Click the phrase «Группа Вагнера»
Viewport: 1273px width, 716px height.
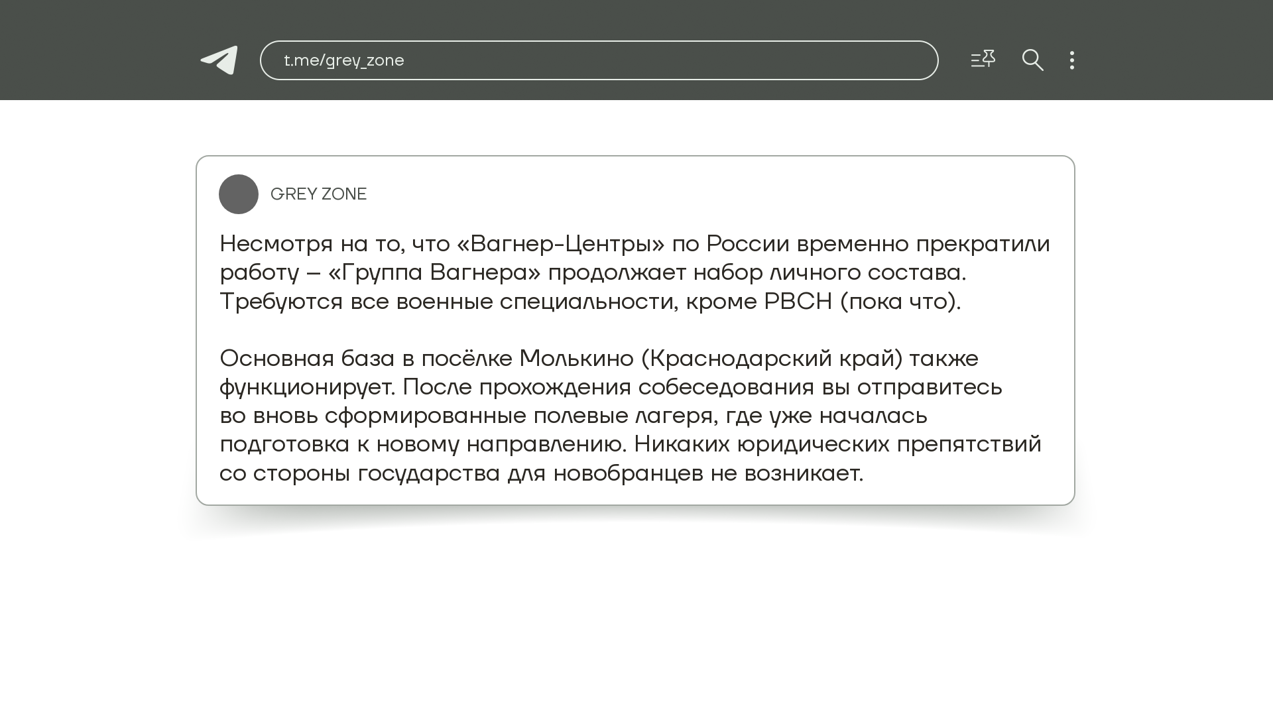[x=434, y=272]
